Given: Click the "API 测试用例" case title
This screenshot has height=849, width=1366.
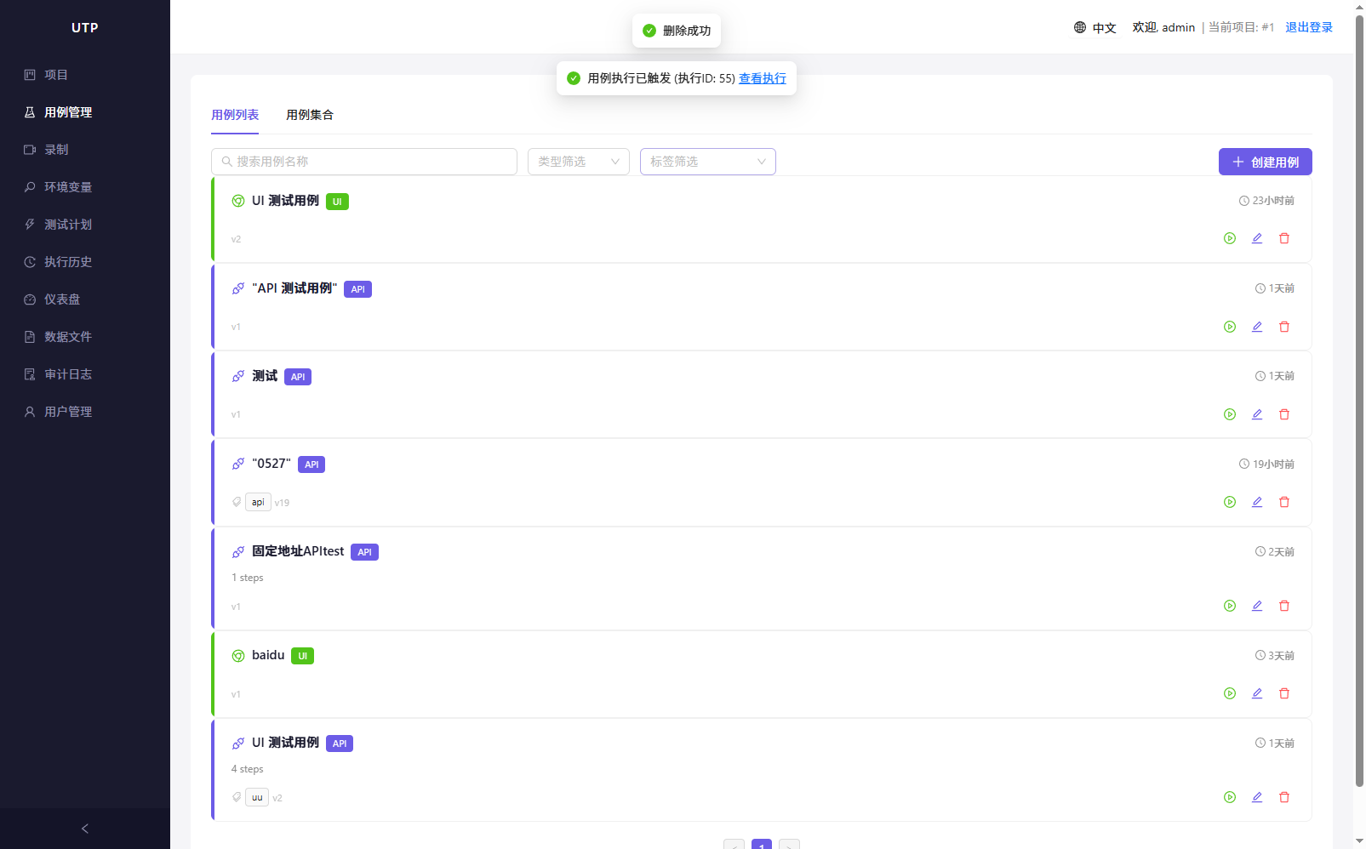Looking at the screenshot, I should [294, 288].
